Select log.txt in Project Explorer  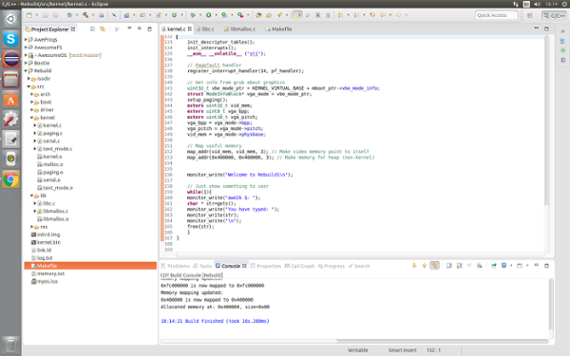point(42,258)
